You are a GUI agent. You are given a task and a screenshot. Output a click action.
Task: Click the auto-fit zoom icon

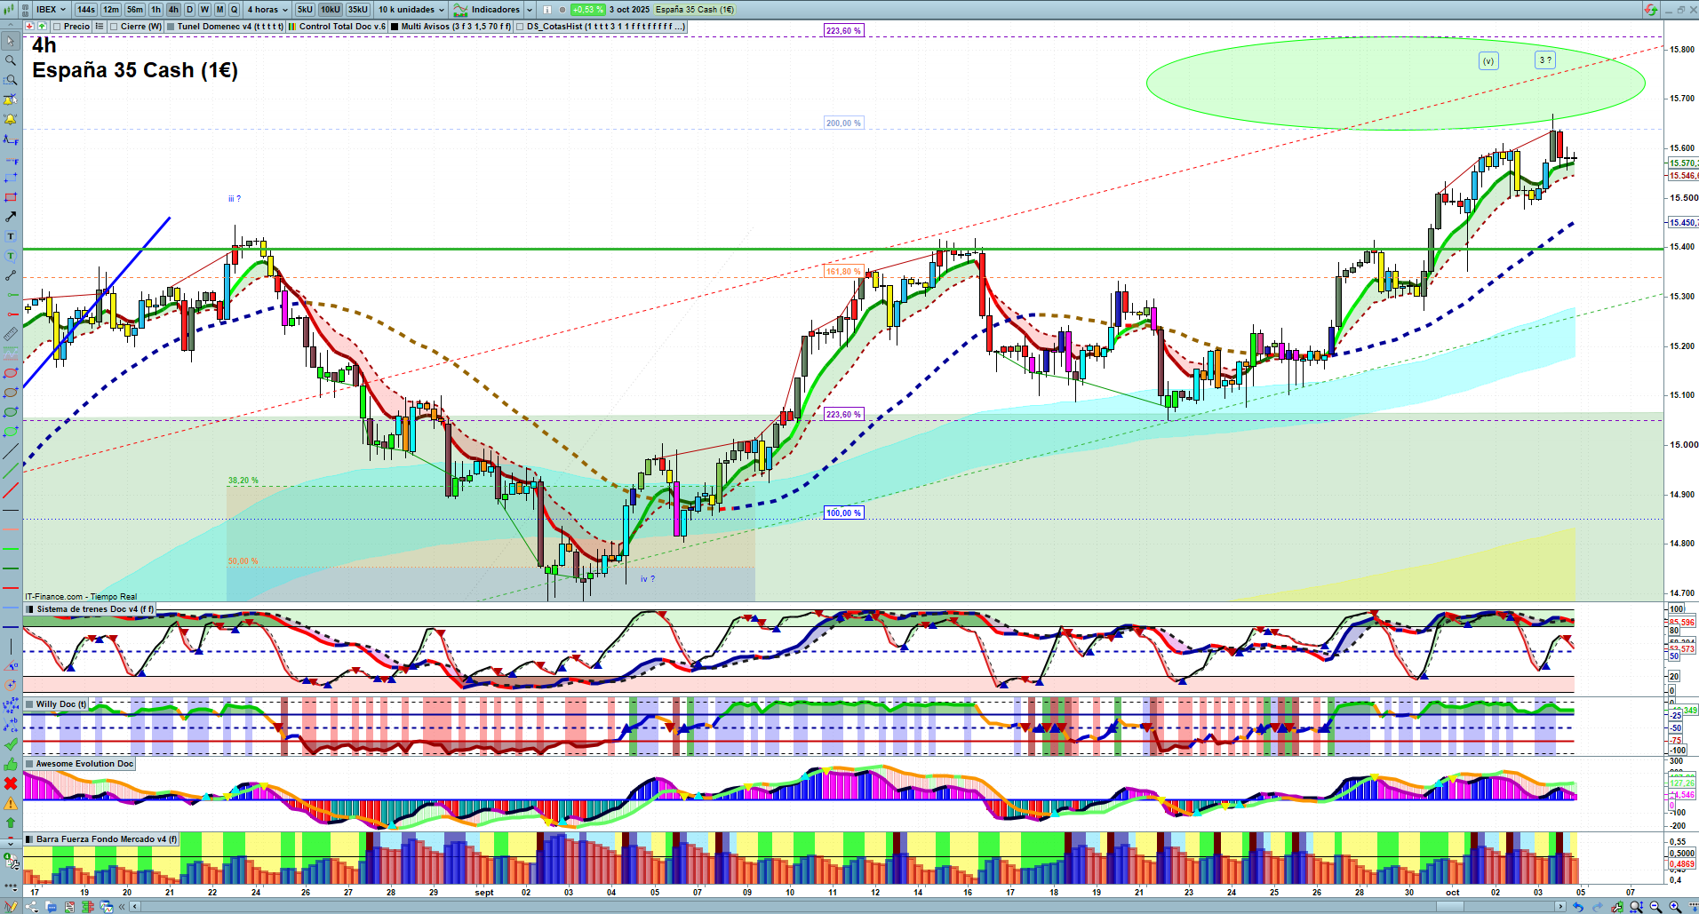1636,907
